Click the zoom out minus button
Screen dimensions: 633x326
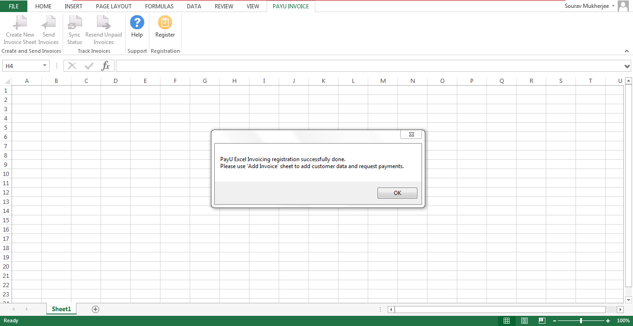[x=555, y=321]
